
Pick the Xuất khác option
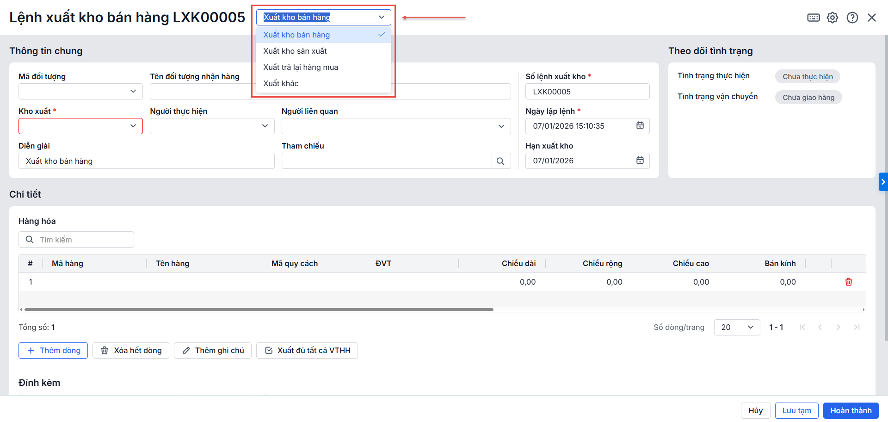coord(281,83)
